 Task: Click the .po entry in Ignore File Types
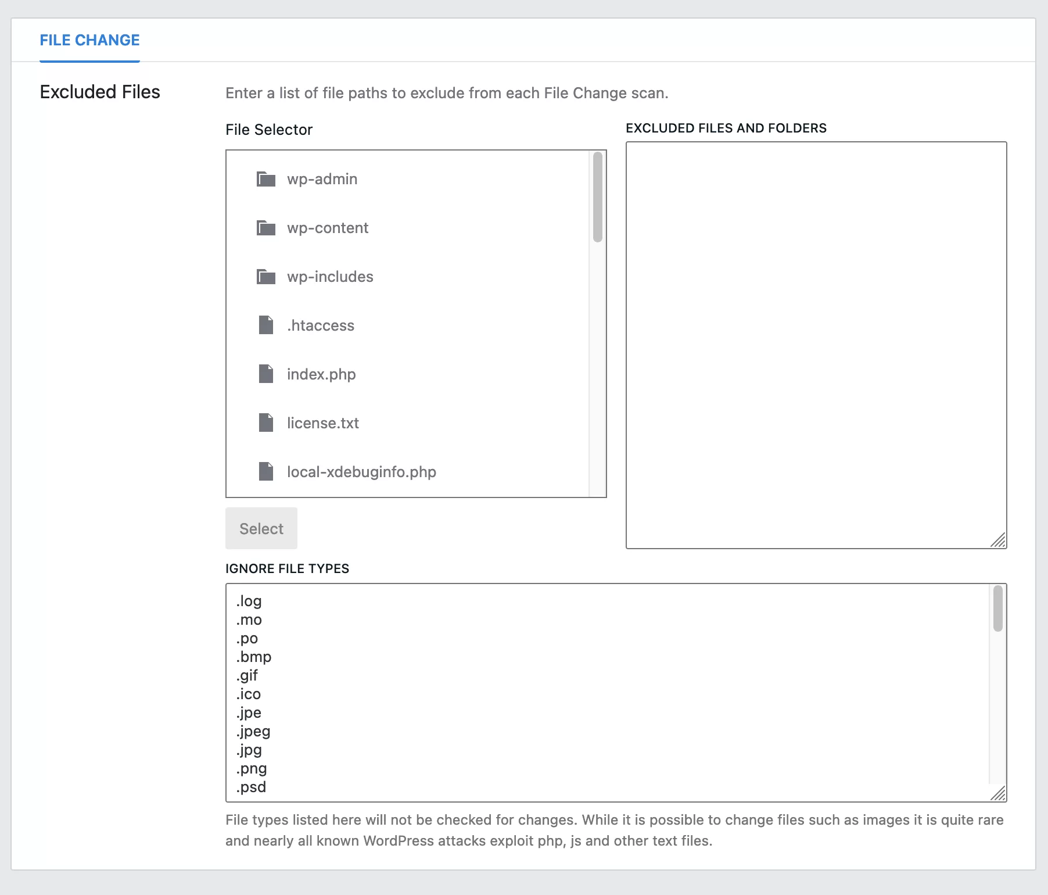247,638
